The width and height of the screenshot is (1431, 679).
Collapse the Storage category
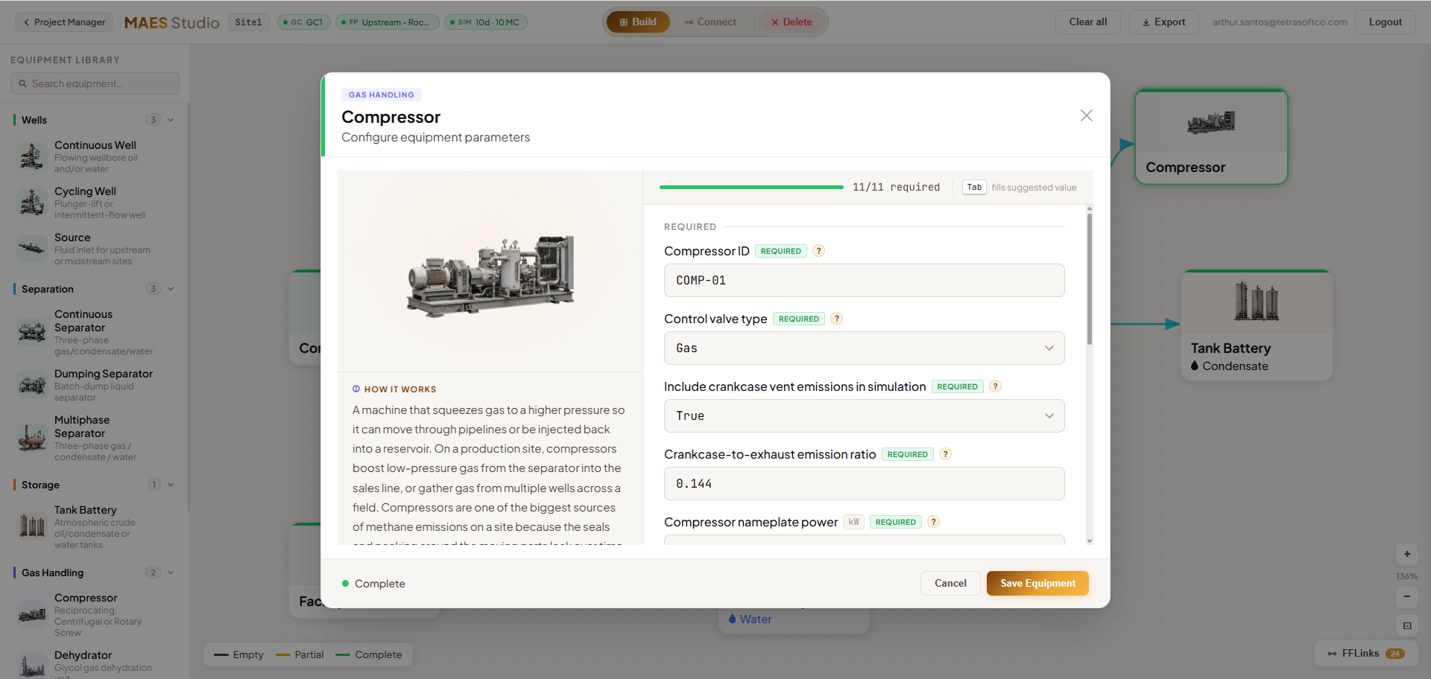[171, 485]
